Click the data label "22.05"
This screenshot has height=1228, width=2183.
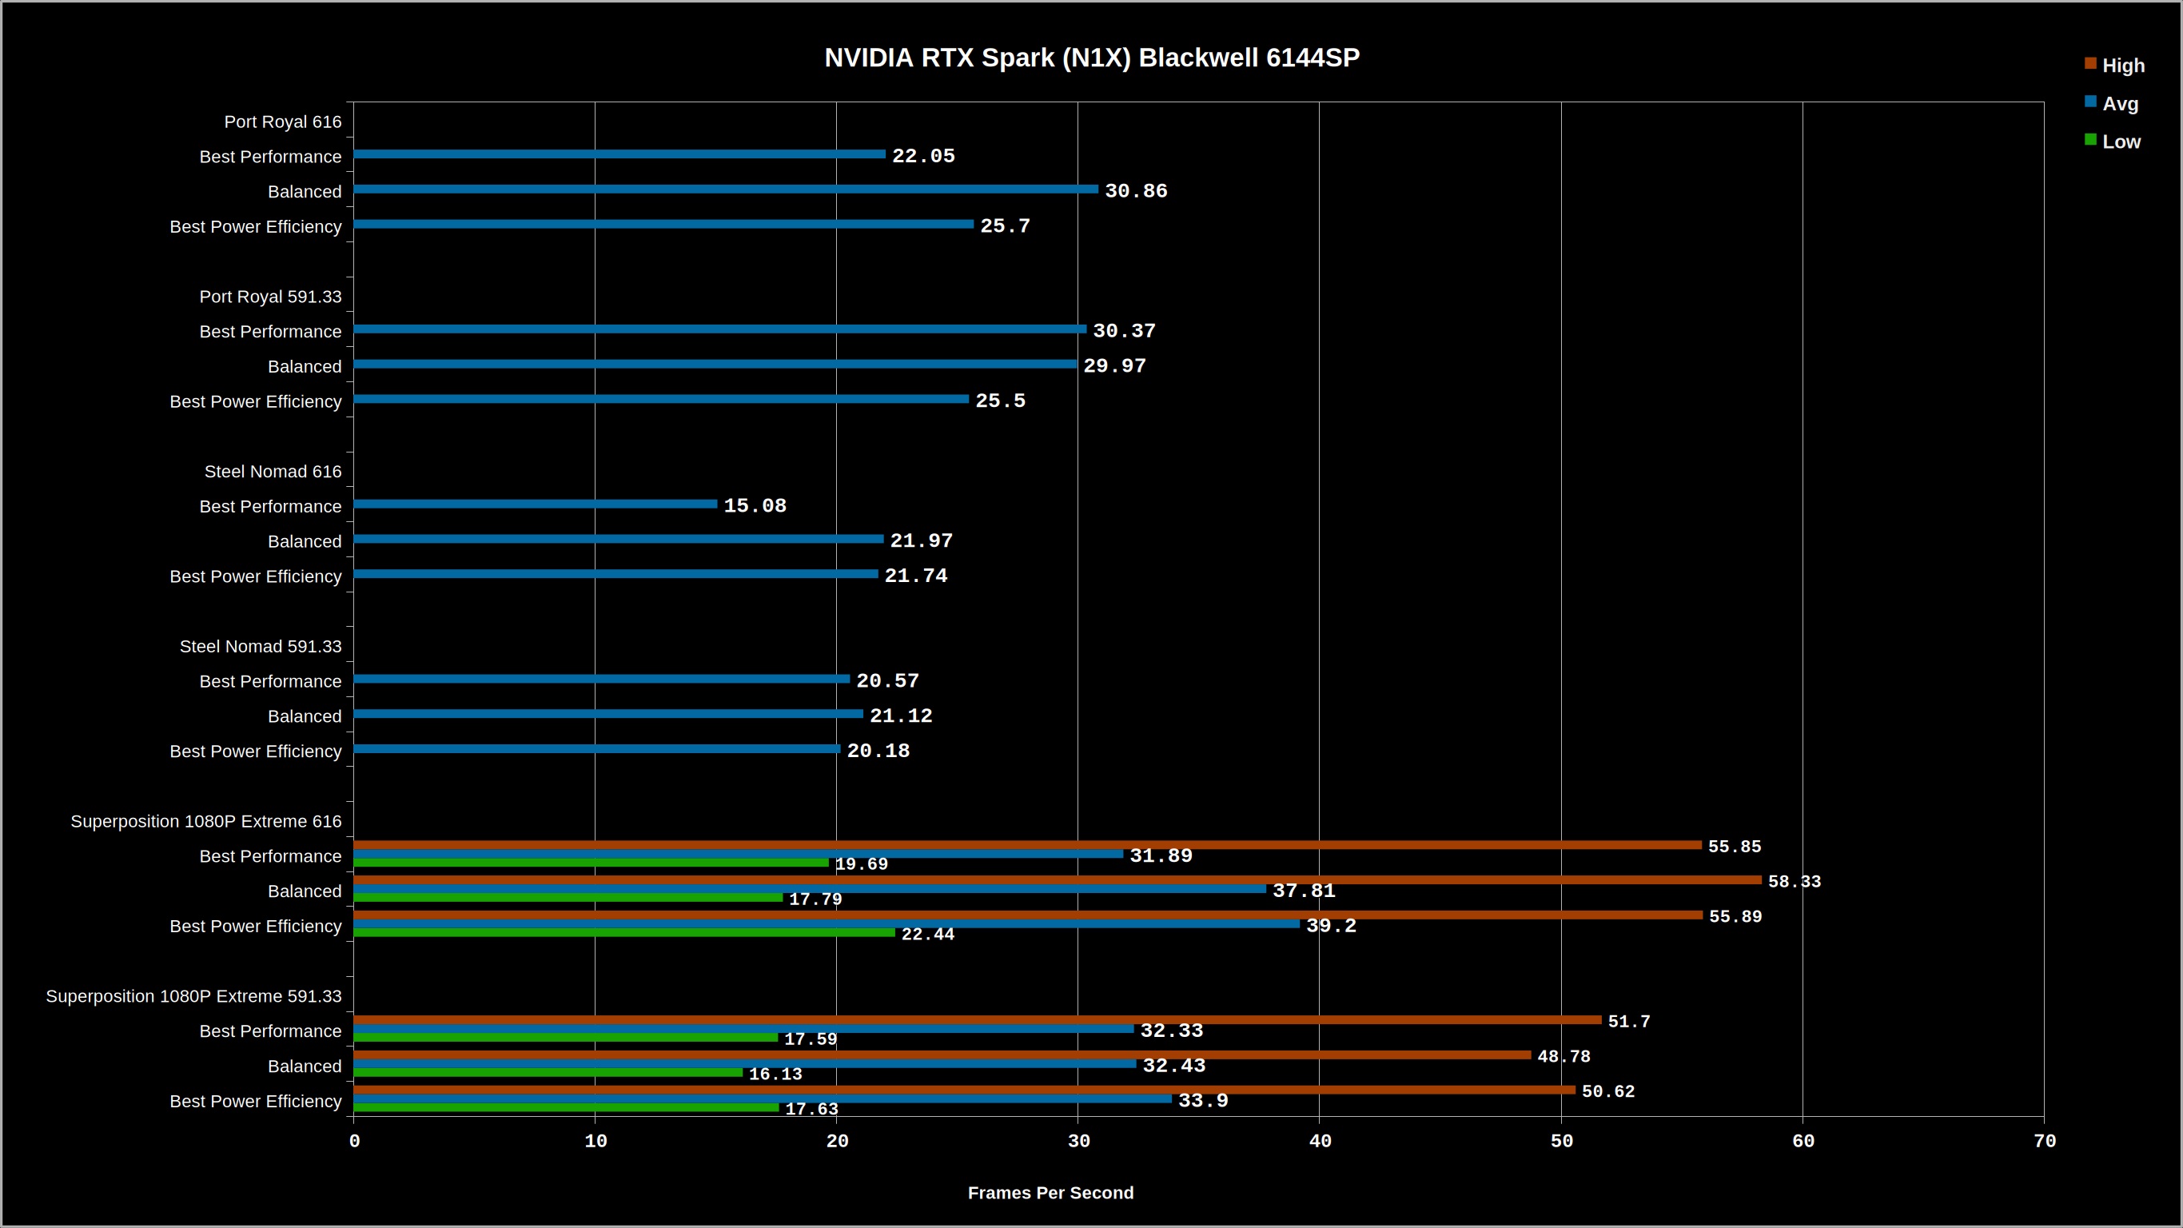tap(924, 156)
